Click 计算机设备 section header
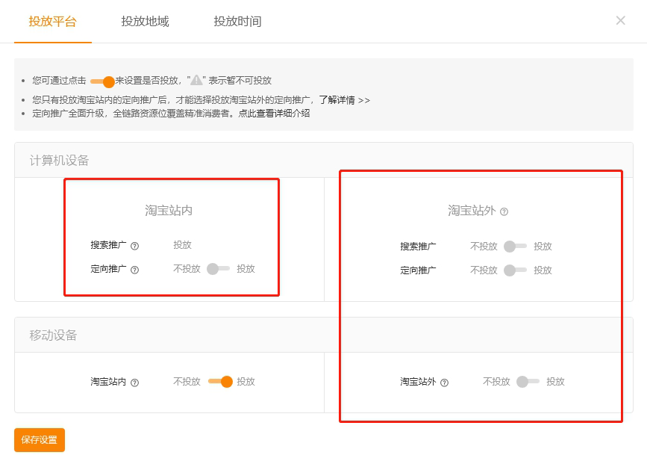This screenshot has height=461, width=647. (60, 161)
